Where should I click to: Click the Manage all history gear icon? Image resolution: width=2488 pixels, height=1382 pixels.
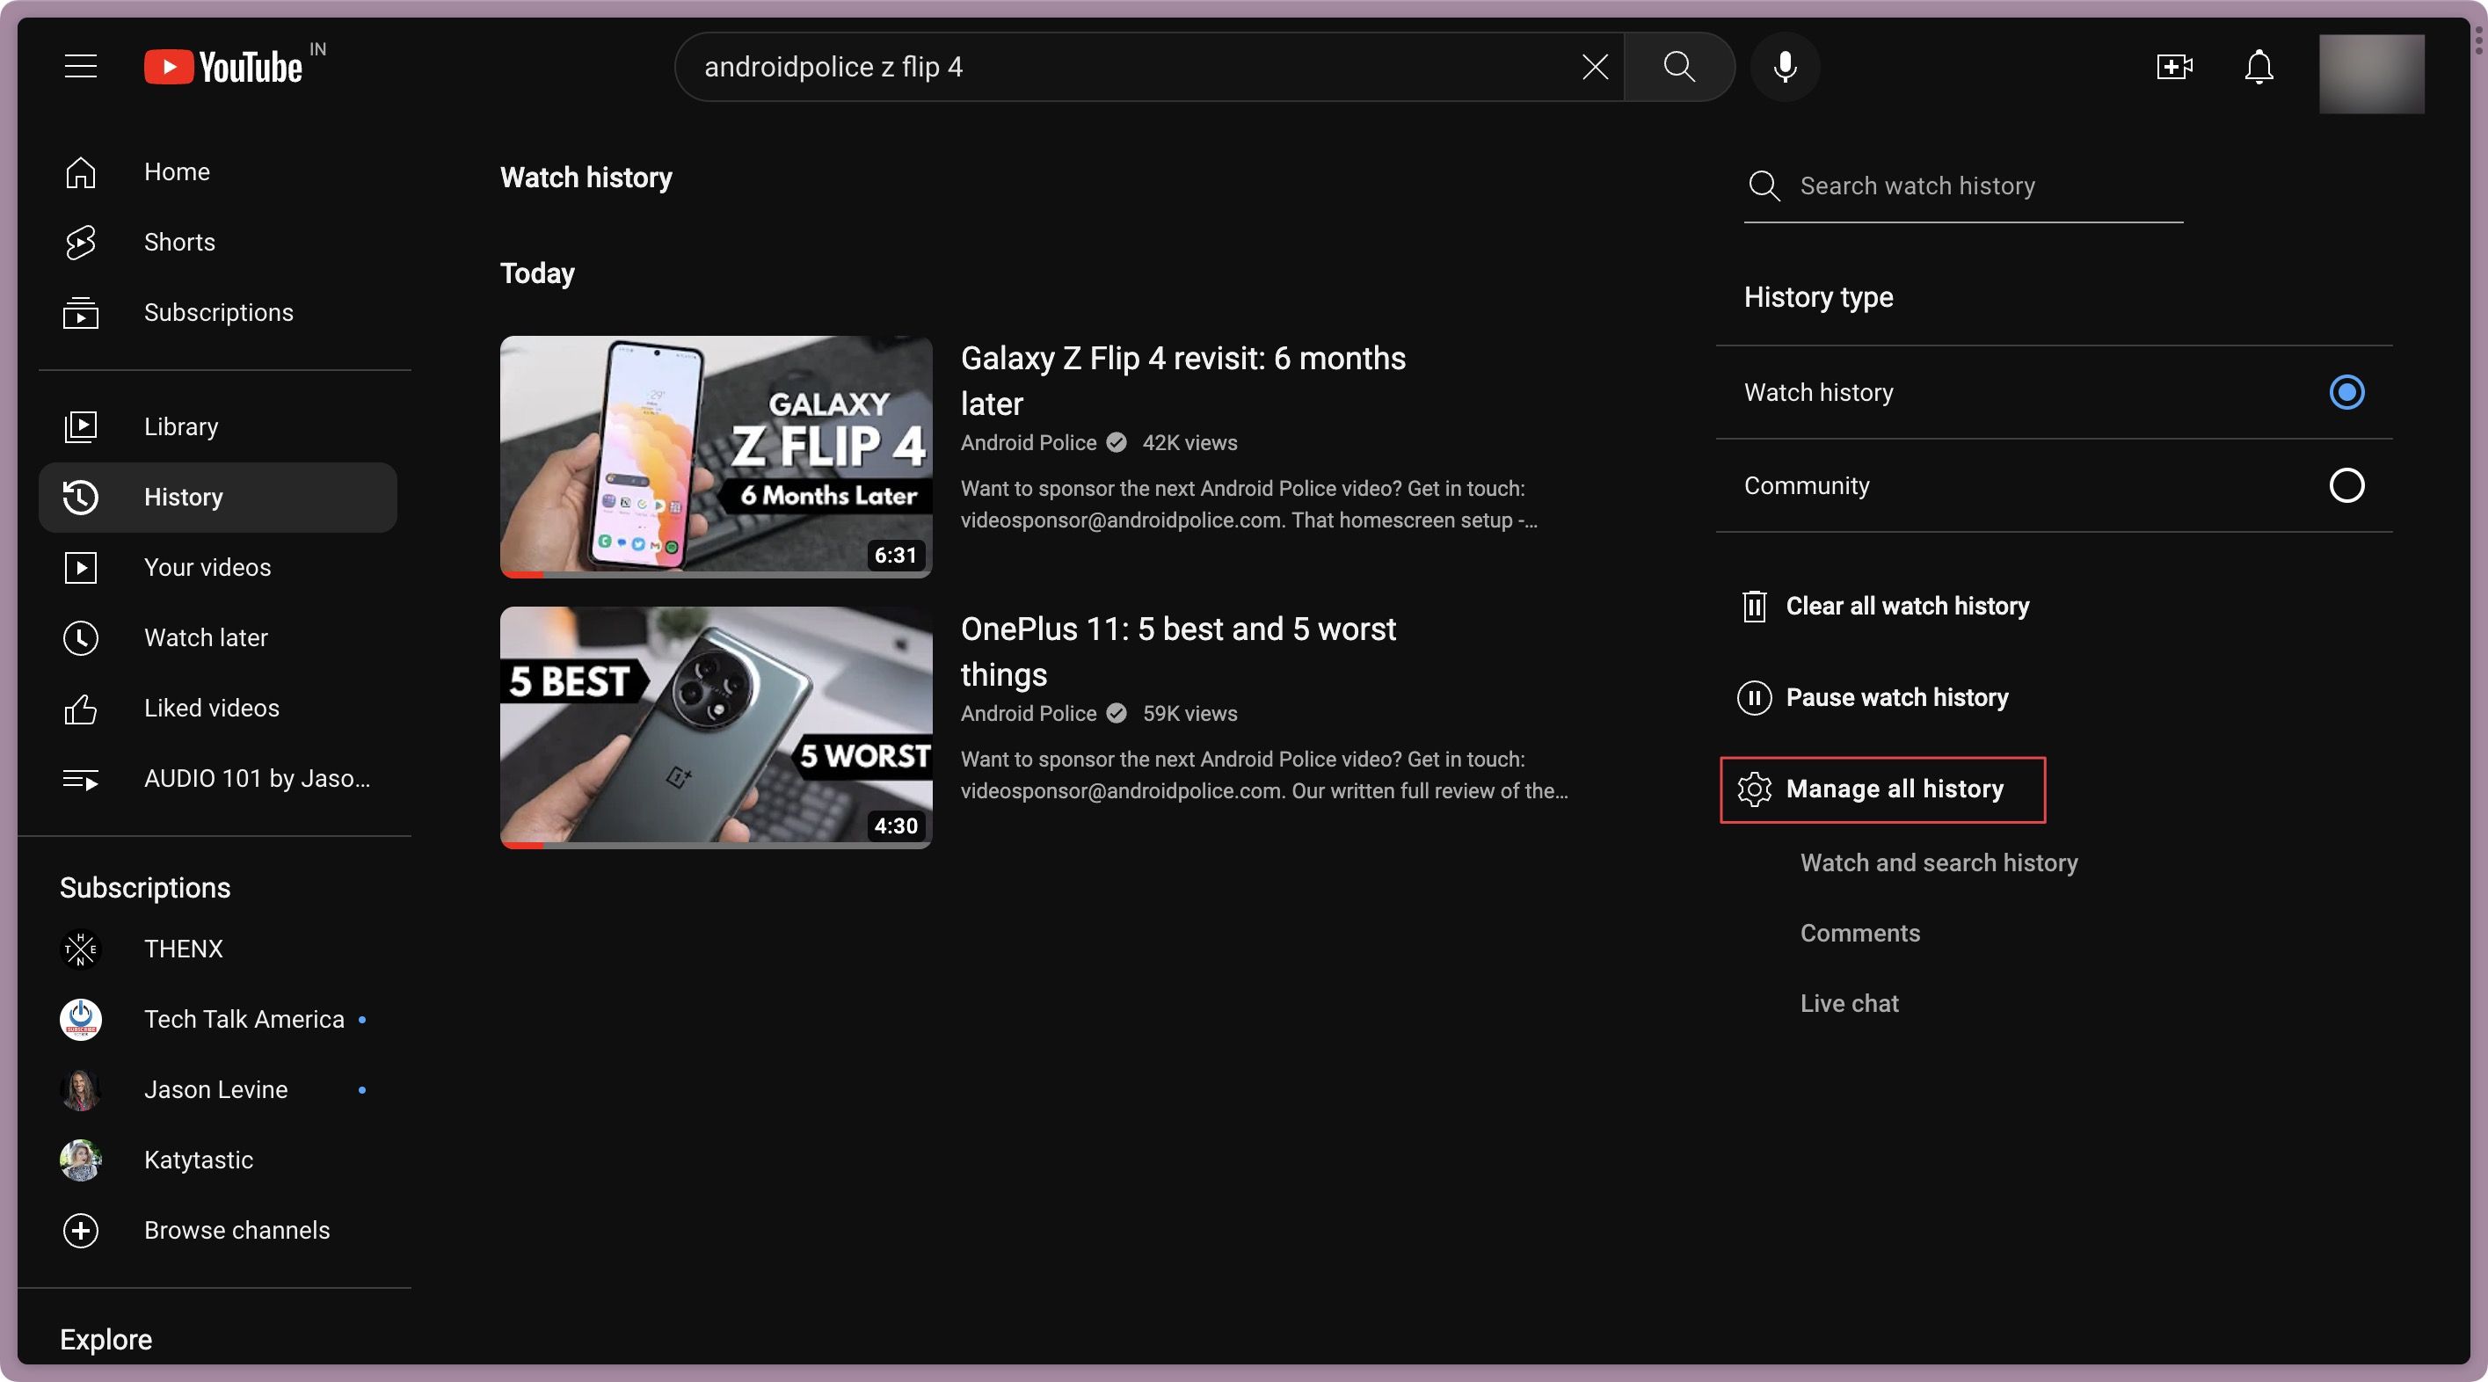click(x=1753, y=788)
